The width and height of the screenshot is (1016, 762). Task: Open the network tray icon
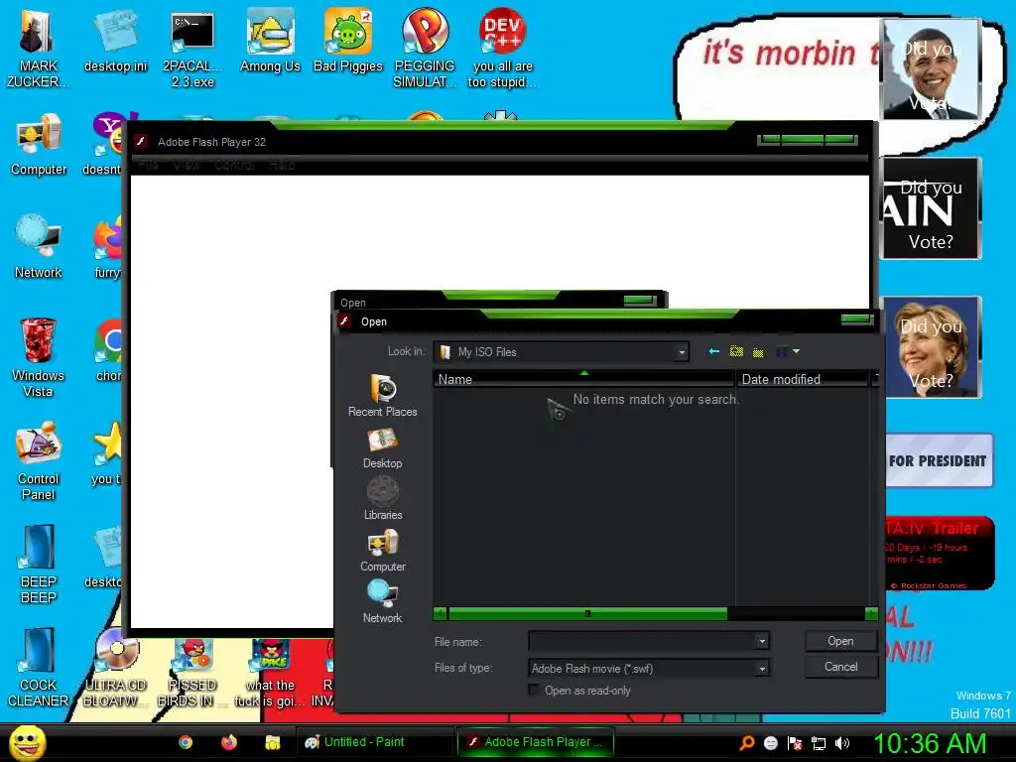pyautogui.click(x=819, y=743)
